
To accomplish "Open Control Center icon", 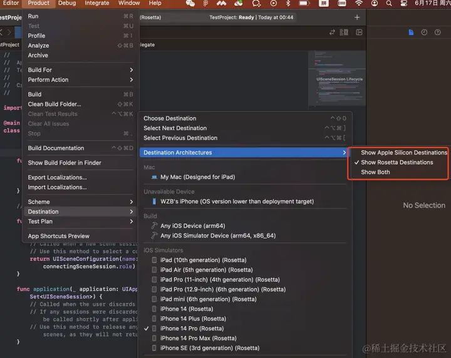I will (x=404, y=3).
